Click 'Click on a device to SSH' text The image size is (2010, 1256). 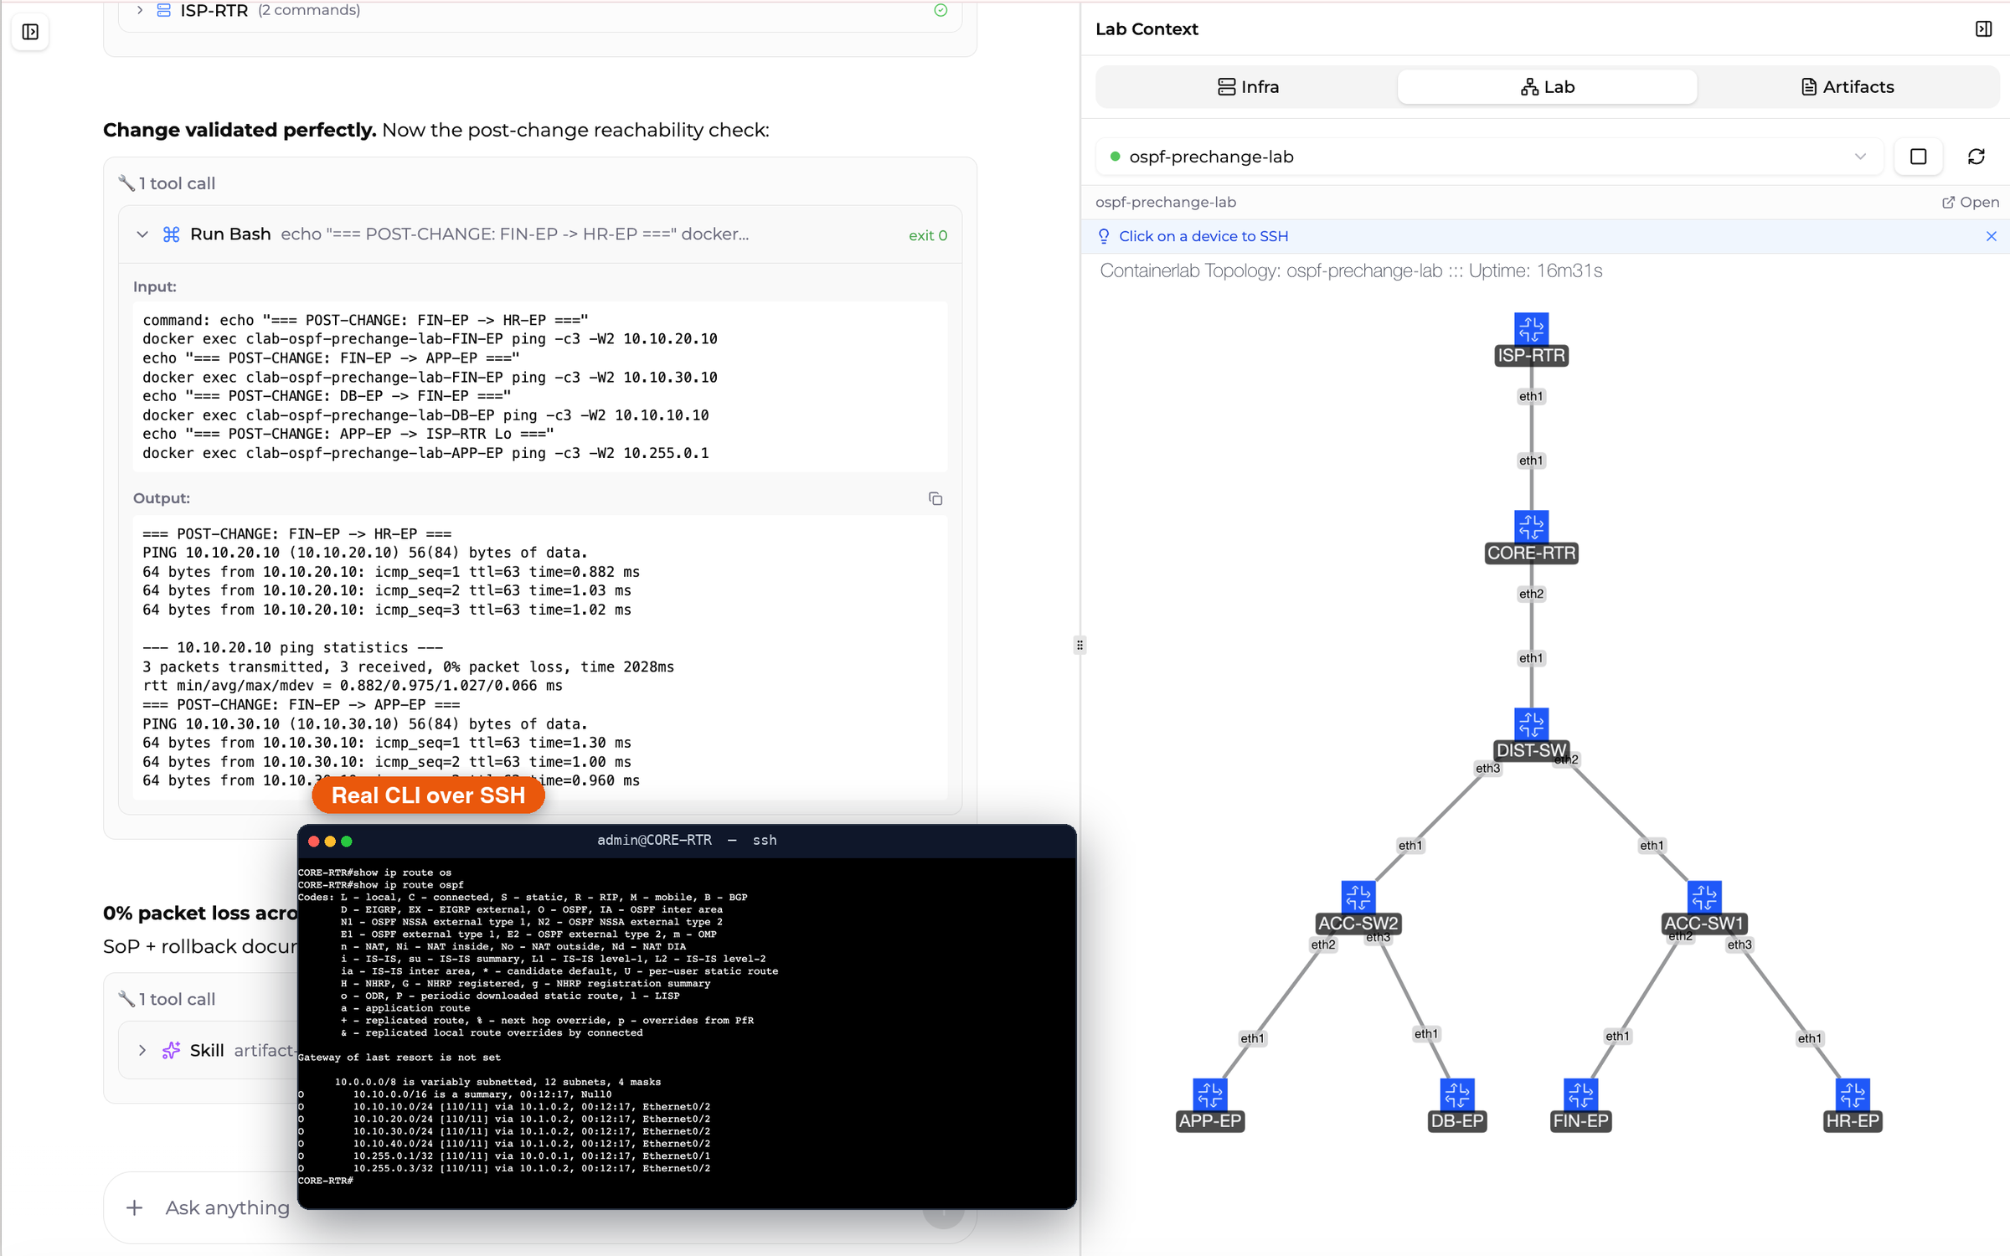pos(1203,236)
